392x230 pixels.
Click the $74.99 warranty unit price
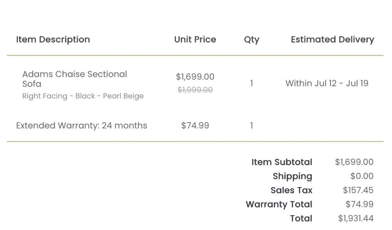195,126
